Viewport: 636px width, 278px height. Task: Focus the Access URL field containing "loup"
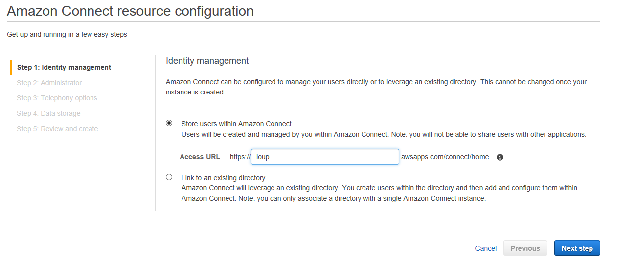point(325,157)
